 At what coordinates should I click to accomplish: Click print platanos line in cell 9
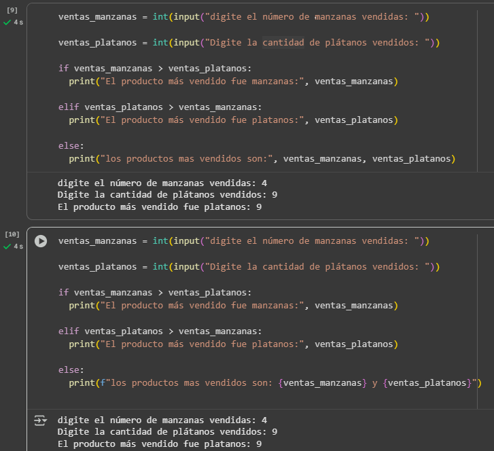(x=234, y=120)
